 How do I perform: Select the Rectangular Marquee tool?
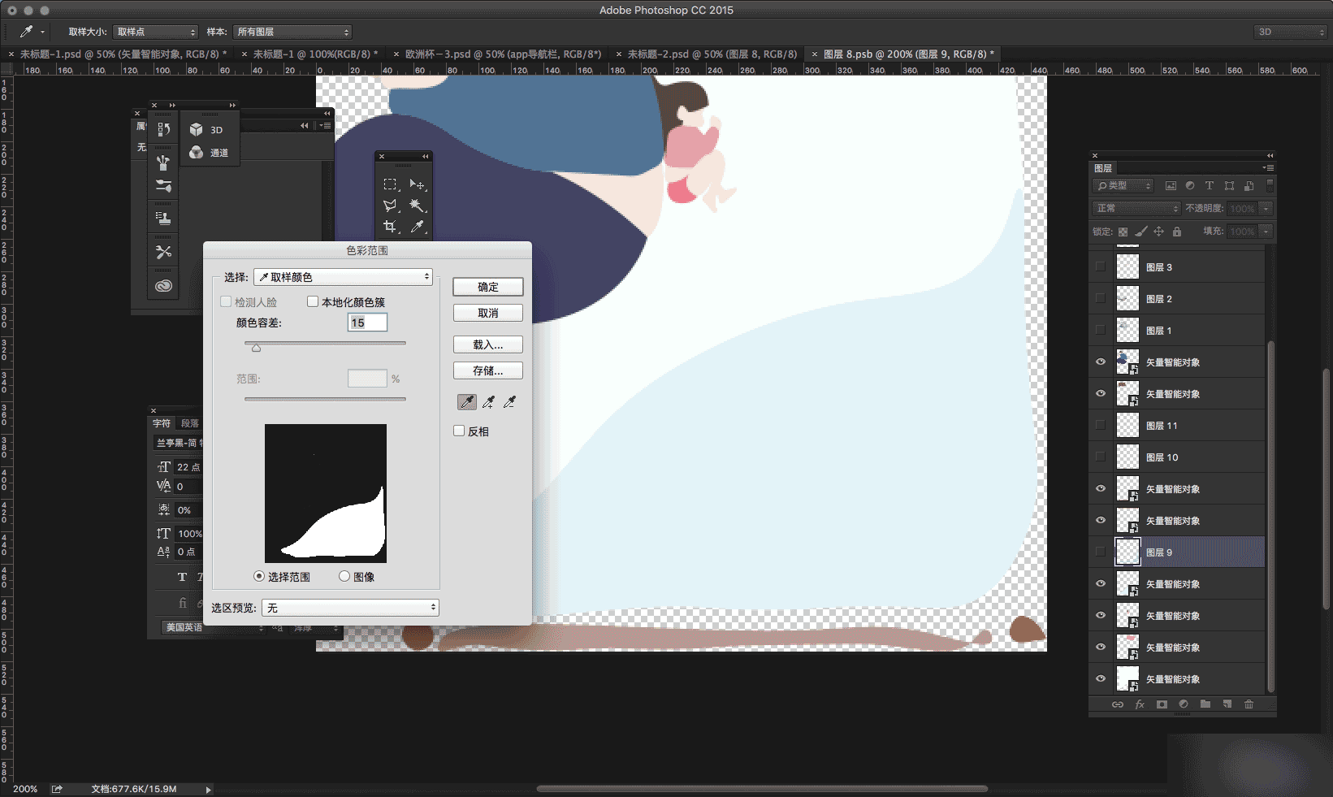(x=391, y=184)
